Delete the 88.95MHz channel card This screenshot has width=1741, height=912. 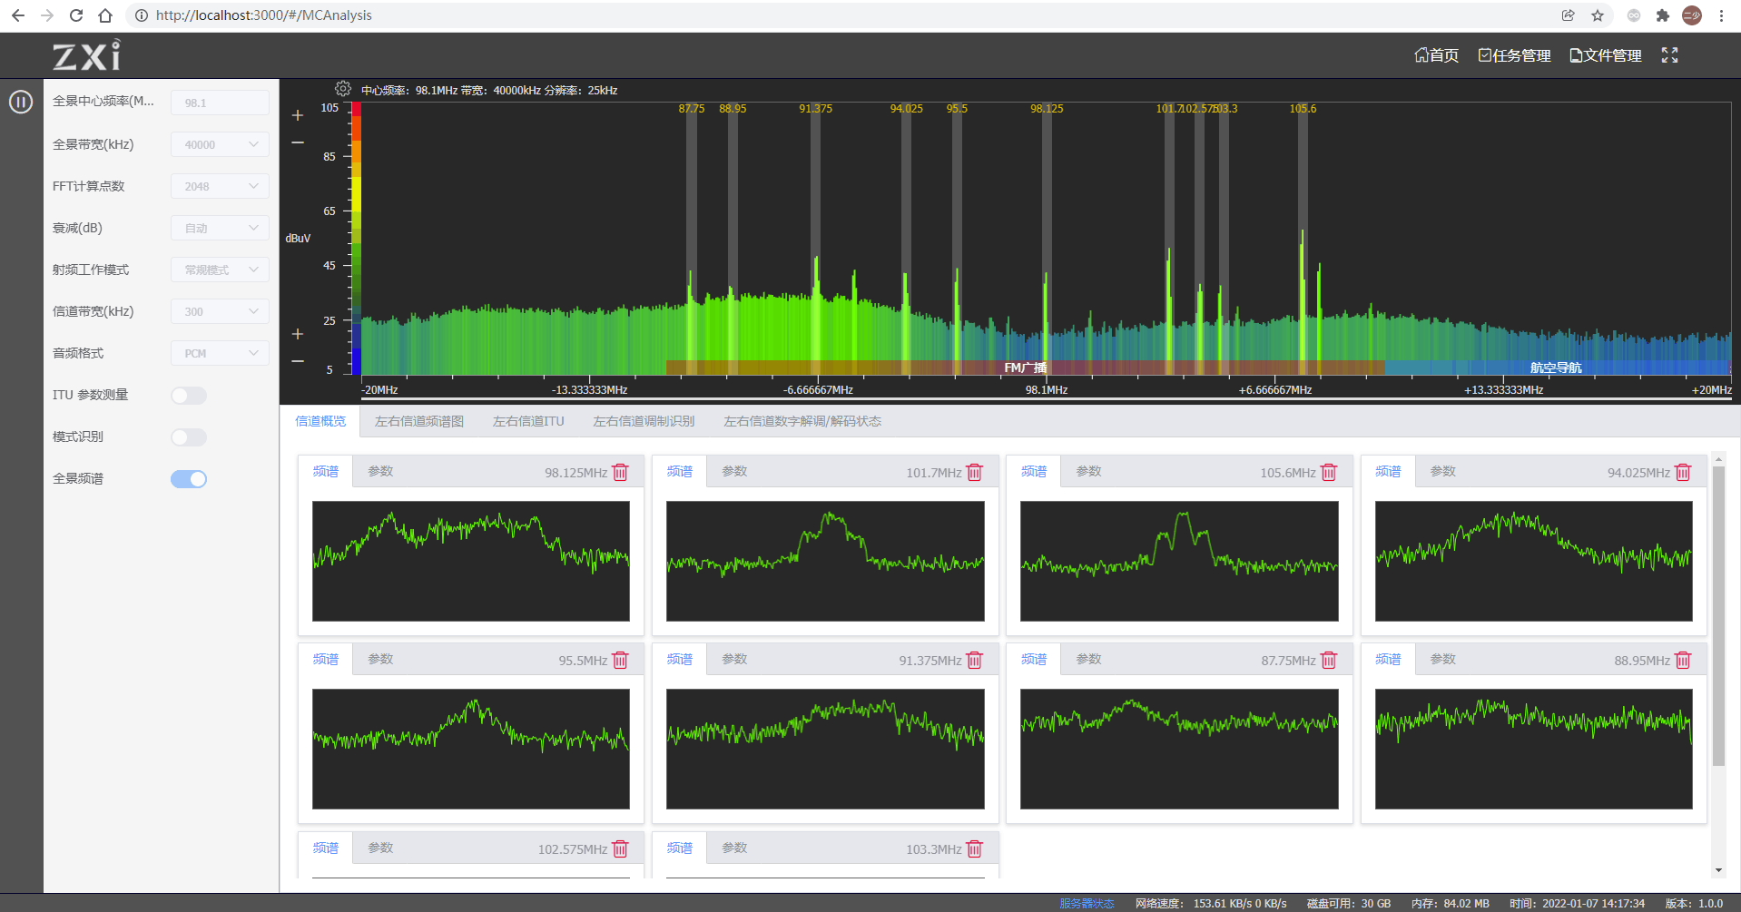tap(1683, 660)
